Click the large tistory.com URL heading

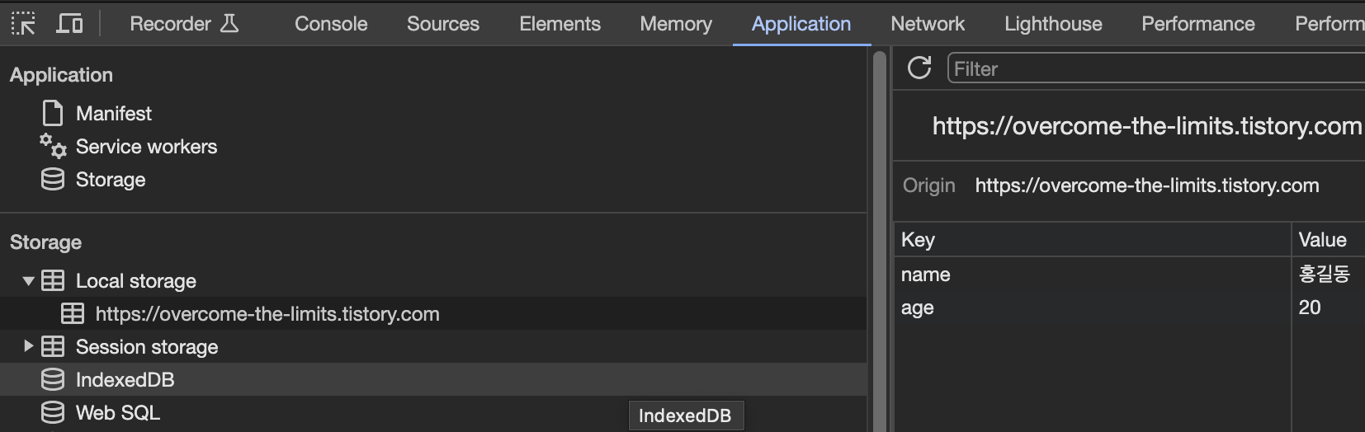click(x=1147, y=125)
